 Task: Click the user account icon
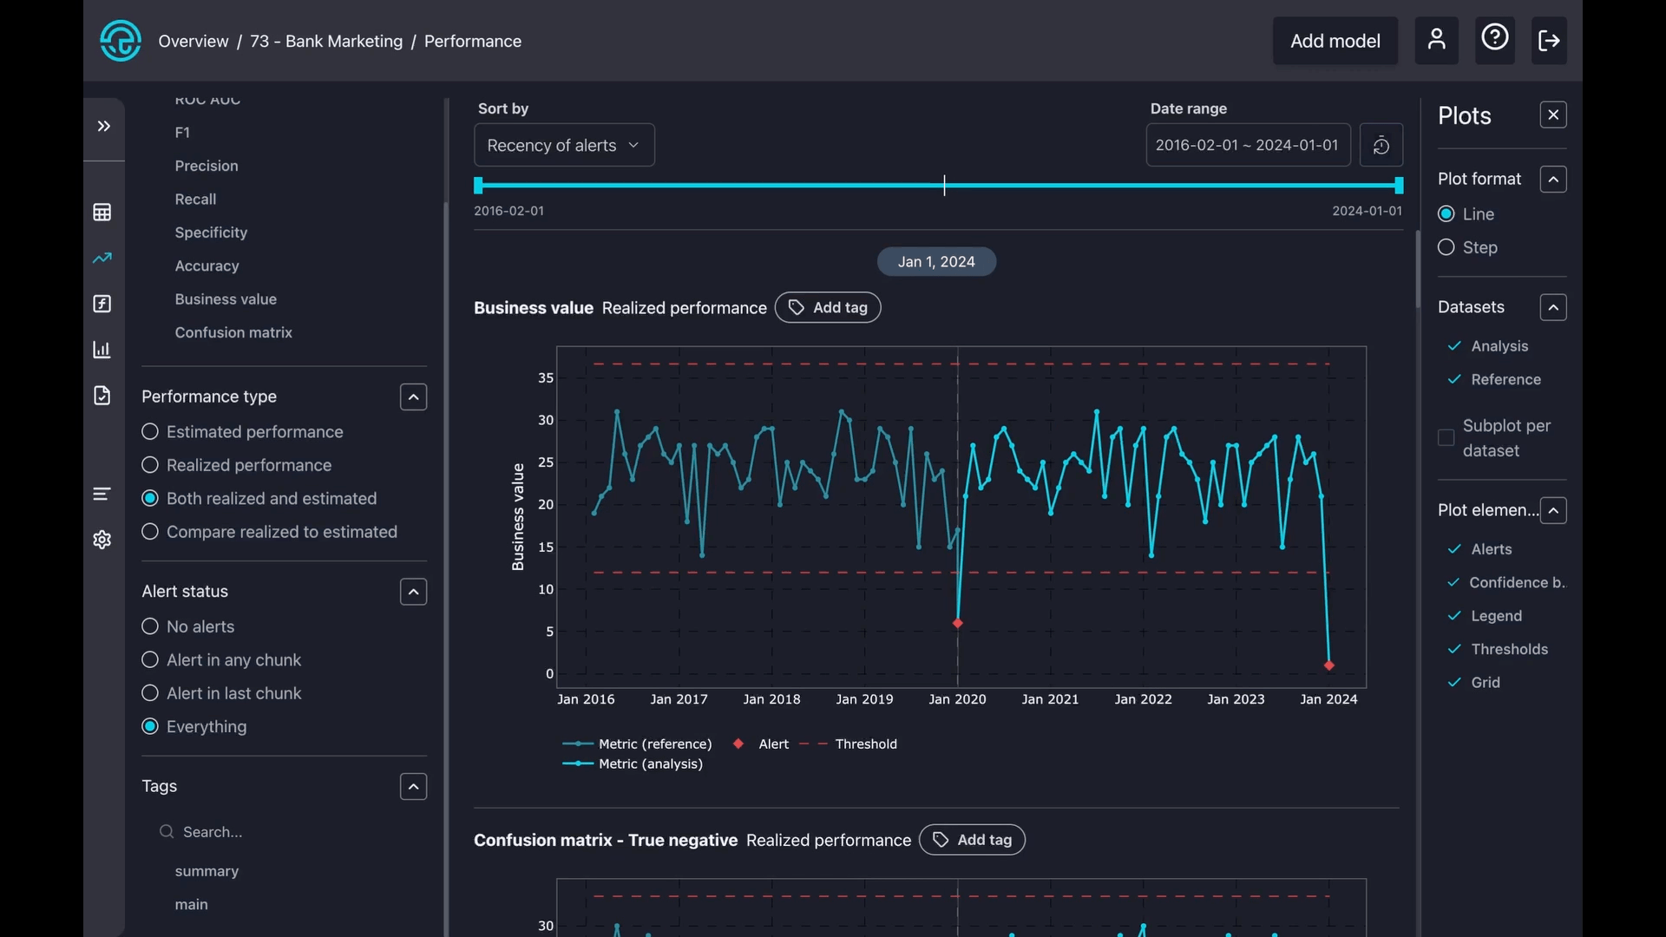click(x=1436, y=41)
